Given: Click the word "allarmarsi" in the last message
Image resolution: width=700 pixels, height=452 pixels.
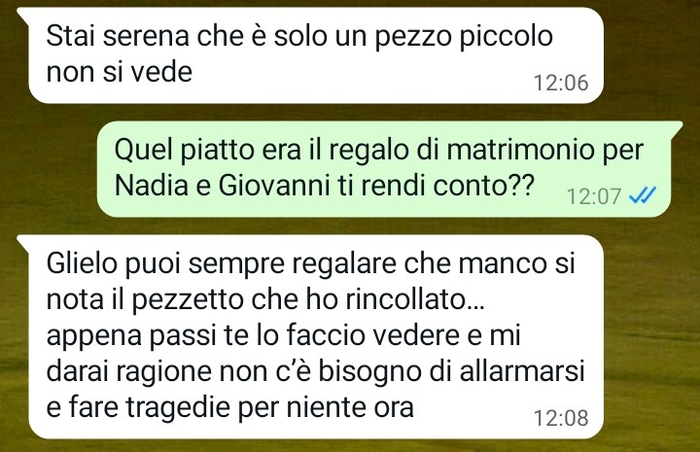Looking at the screenshot, I should pos(522,370).
